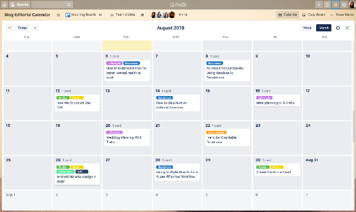Close the calendar view with X
This screenshot has height=212, width=356.
click(347, 28)
